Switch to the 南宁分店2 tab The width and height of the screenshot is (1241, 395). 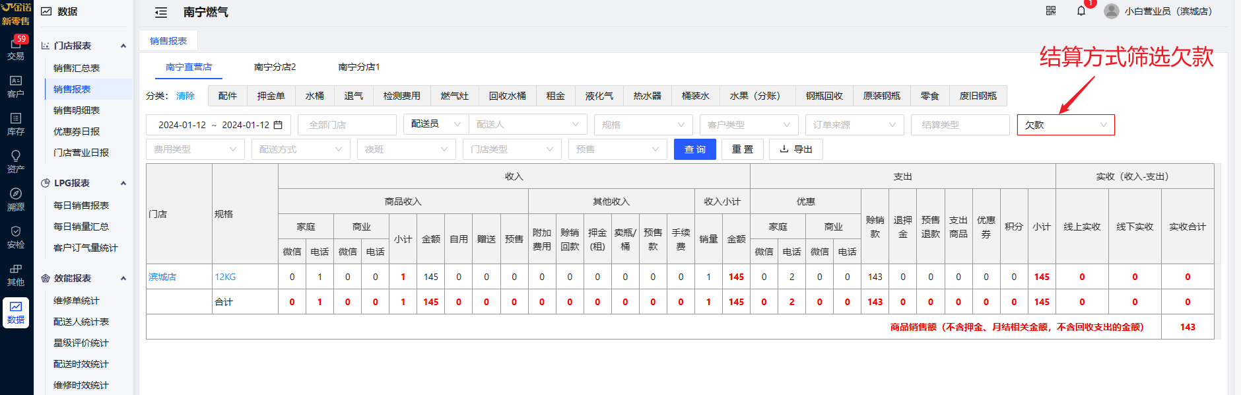click(275, 67)
